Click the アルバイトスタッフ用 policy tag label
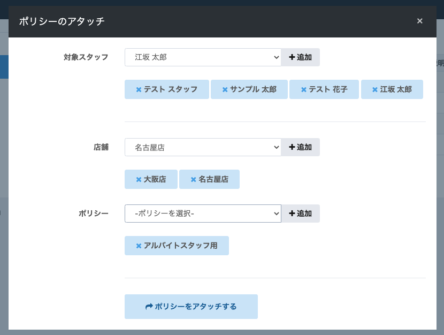Image resolution: width=444 pixels, height=335 pixels. pos(181,246)
